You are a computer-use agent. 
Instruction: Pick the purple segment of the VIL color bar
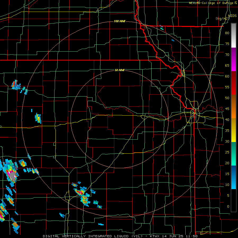tap(234, 59)
